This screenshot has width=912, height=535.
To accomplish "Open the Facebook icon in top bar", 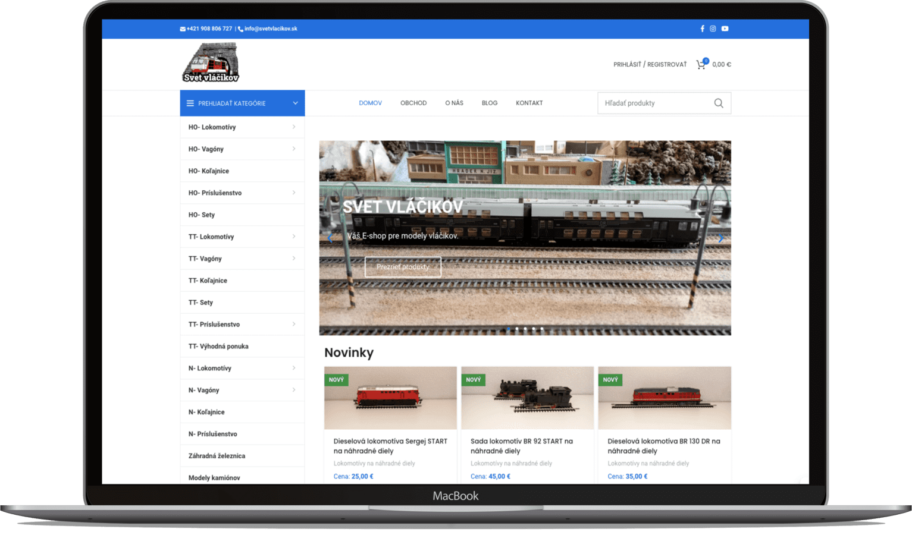I will click(702, 29).
